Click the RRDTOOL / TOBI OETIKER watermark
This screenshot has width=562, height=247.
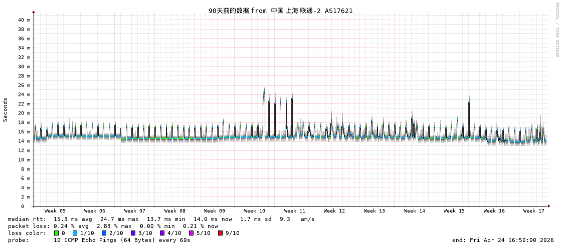556,30
